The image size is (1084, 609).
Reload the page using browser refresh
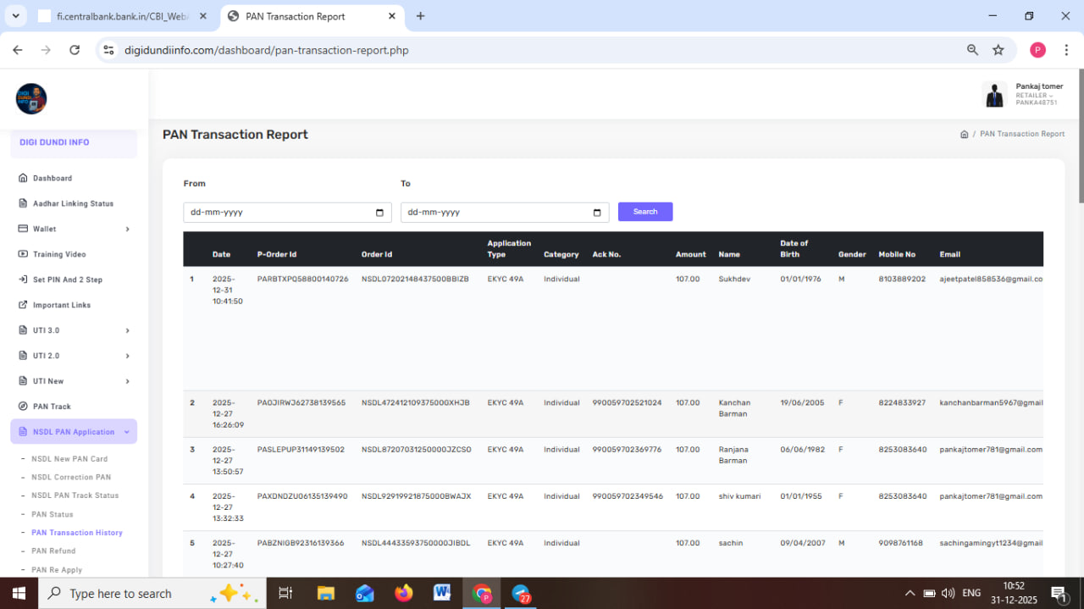[x=75, y=50]
